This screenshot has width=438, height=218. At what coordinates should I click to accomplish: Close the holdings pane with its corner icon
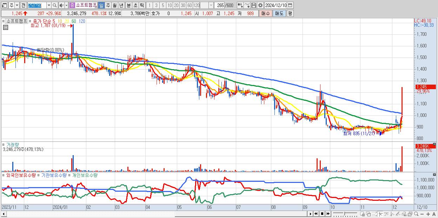[434, 174]
